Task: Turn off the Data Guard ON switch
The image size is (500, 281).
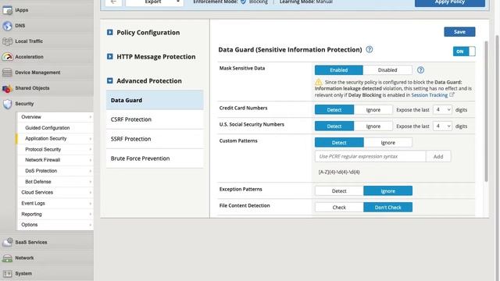Action: pos(464,52)
